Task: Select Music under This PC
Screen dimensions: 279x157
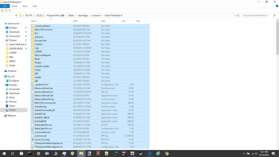Action: 12,97
